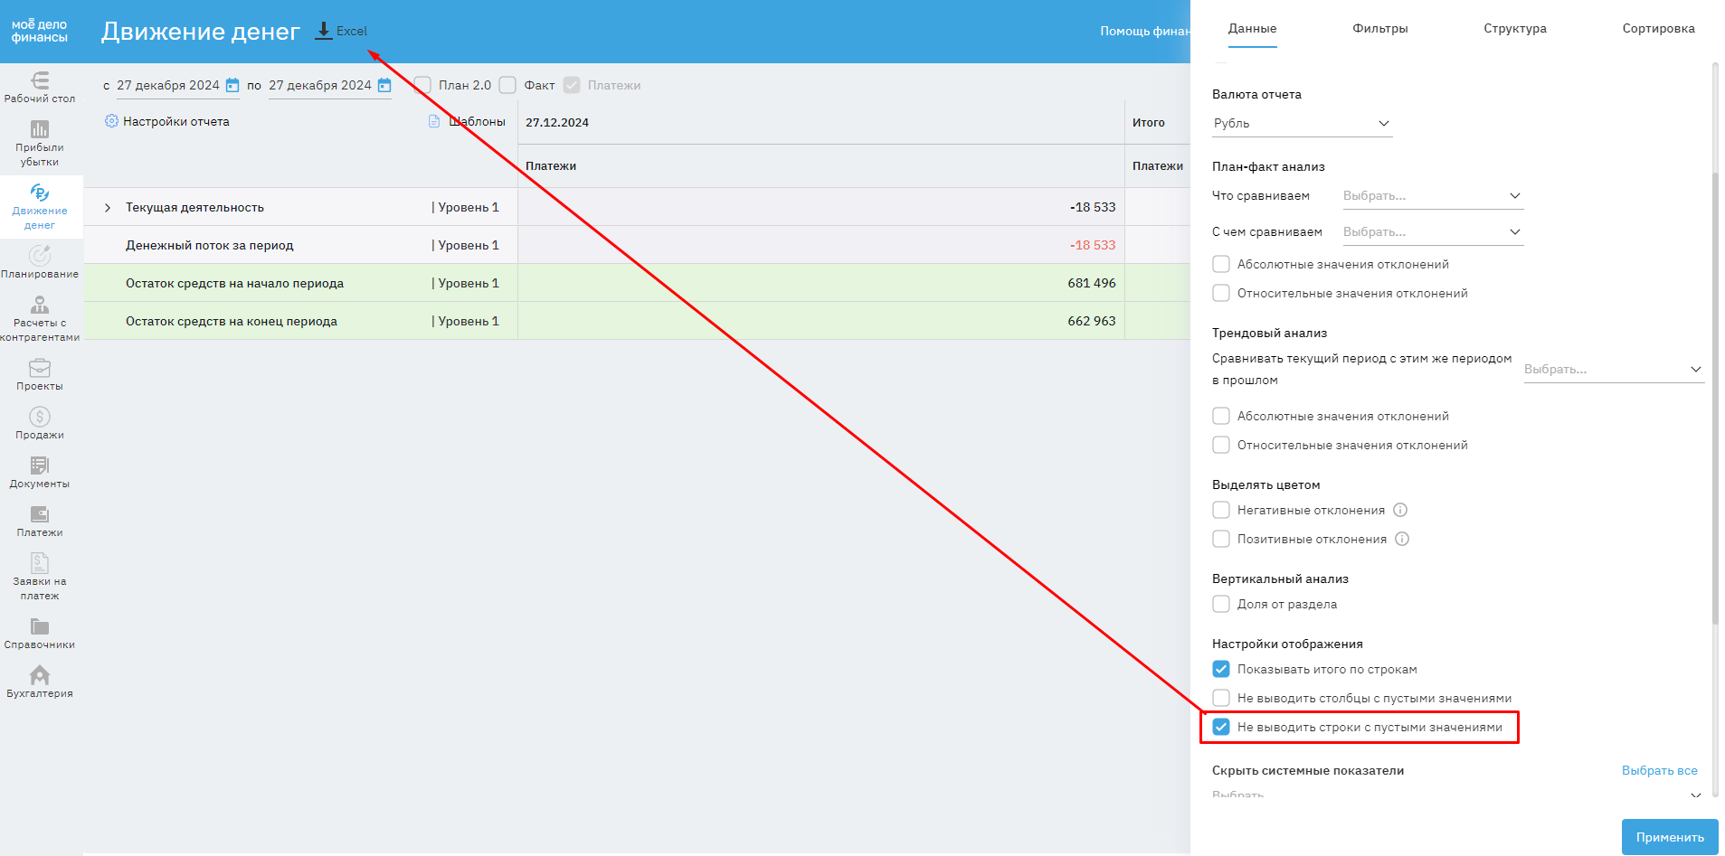Image resolution: width=1725 pixels, height=856 pixels.
Task: Open the Прибыли убытки sidebar icon
Action: [40, 129]
